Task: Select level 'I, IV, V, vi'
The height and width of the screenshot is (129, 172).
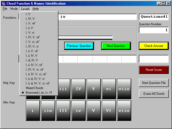Action: point(39,46)
